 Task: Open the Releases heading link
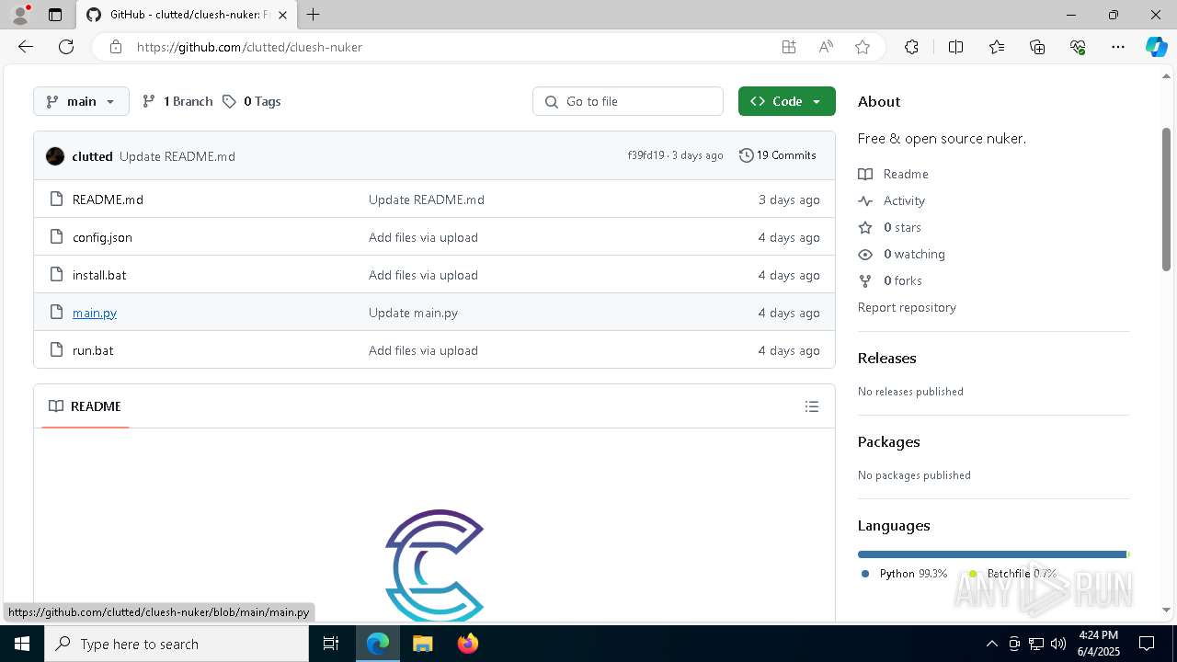tap(886, 358)
